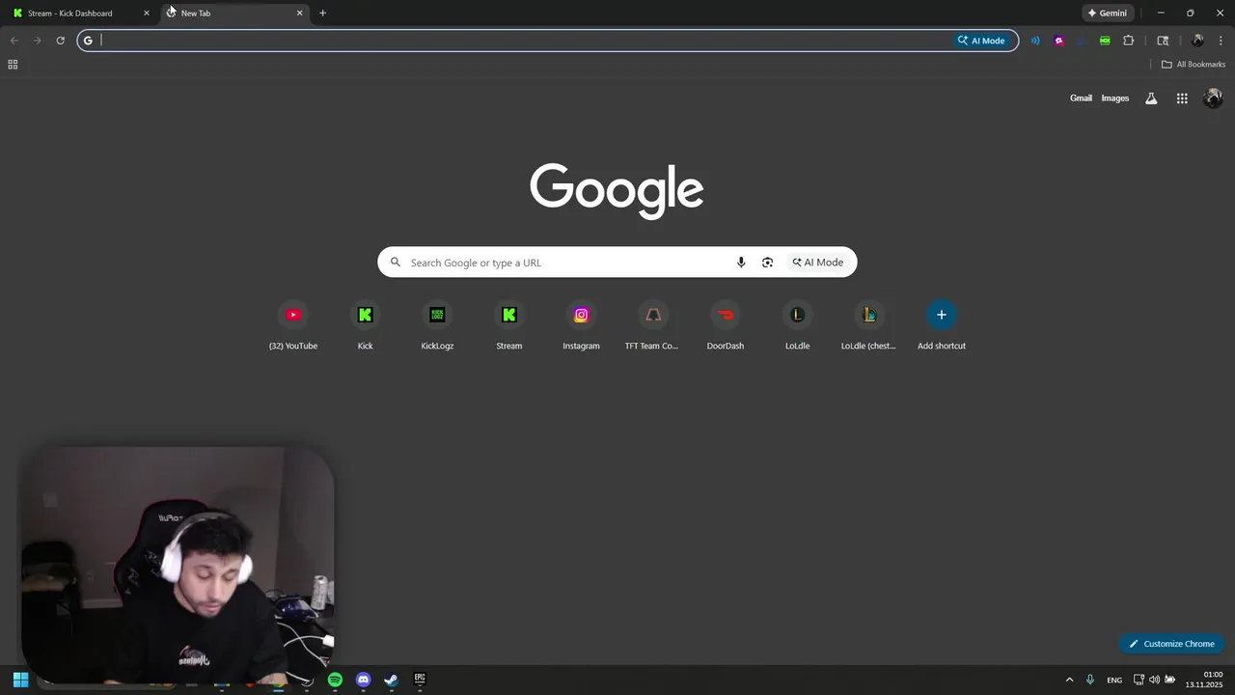Screen dimensions: 1235x695
Task: Open Search Labs flask icon
Action: pos(1151,98)
